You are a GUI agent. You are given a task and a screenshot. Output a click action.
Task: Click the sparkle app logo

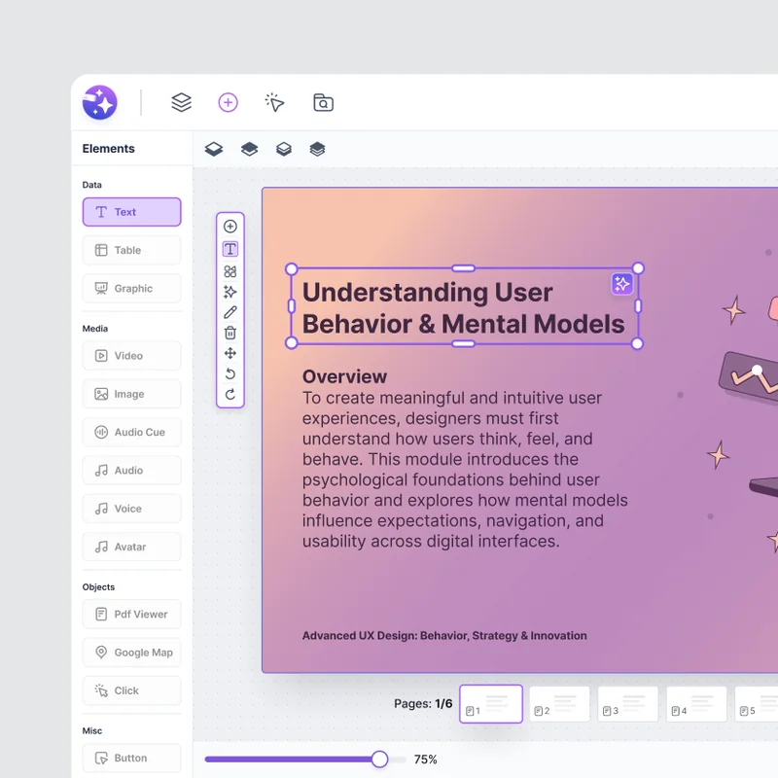tap(100, 103)
